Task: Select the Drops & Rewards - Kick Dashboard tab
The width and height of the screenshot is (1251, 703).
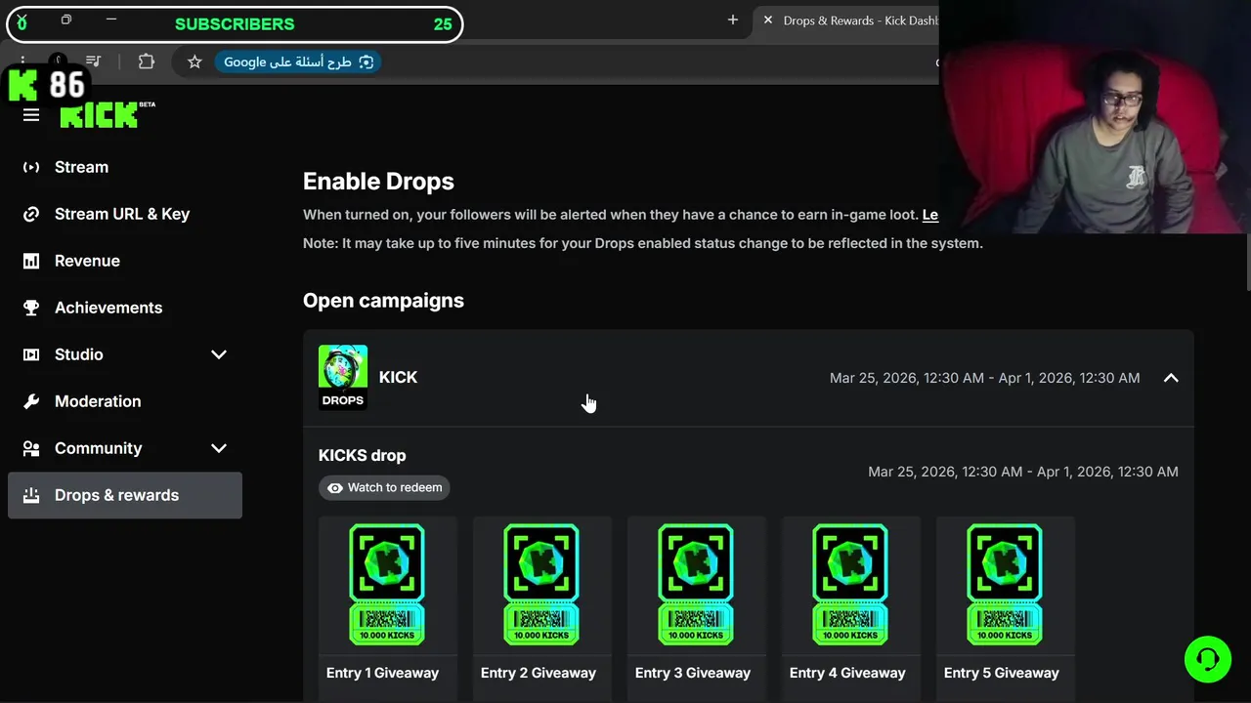Action: pos(846,21)
